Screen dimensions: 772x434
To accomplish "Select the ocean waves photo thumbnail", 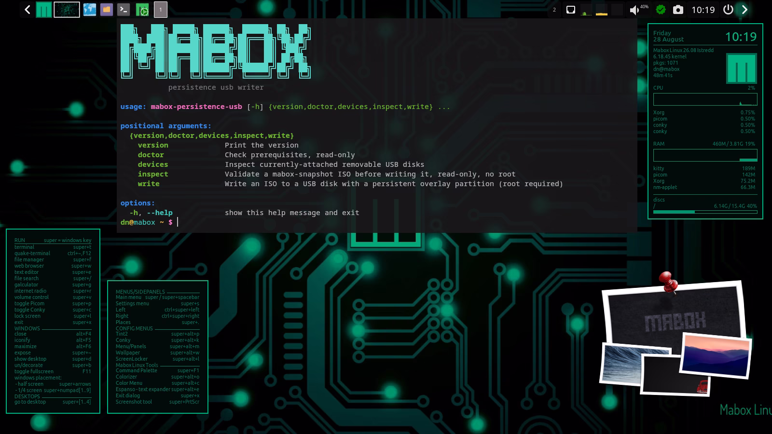I will 622,364.
